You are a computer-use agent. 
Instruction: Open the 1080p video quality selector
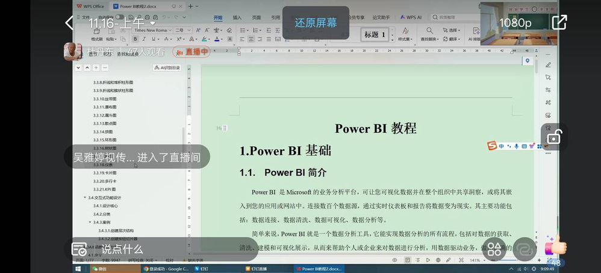coord(515,23)
